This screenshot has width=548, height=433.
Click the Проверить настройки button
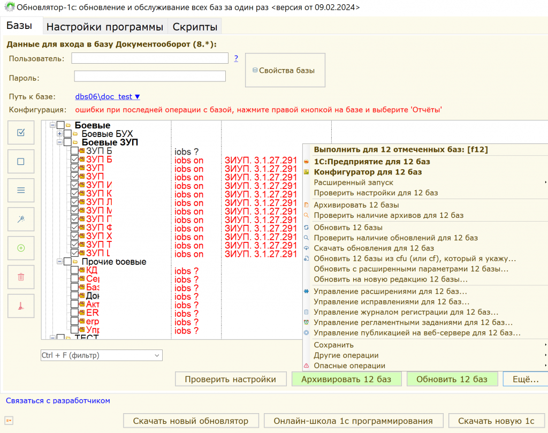(x=231, y=379)
